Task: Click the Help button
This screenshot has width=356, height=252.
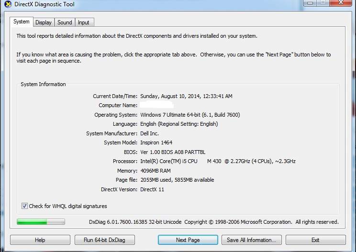Action: 40,240
